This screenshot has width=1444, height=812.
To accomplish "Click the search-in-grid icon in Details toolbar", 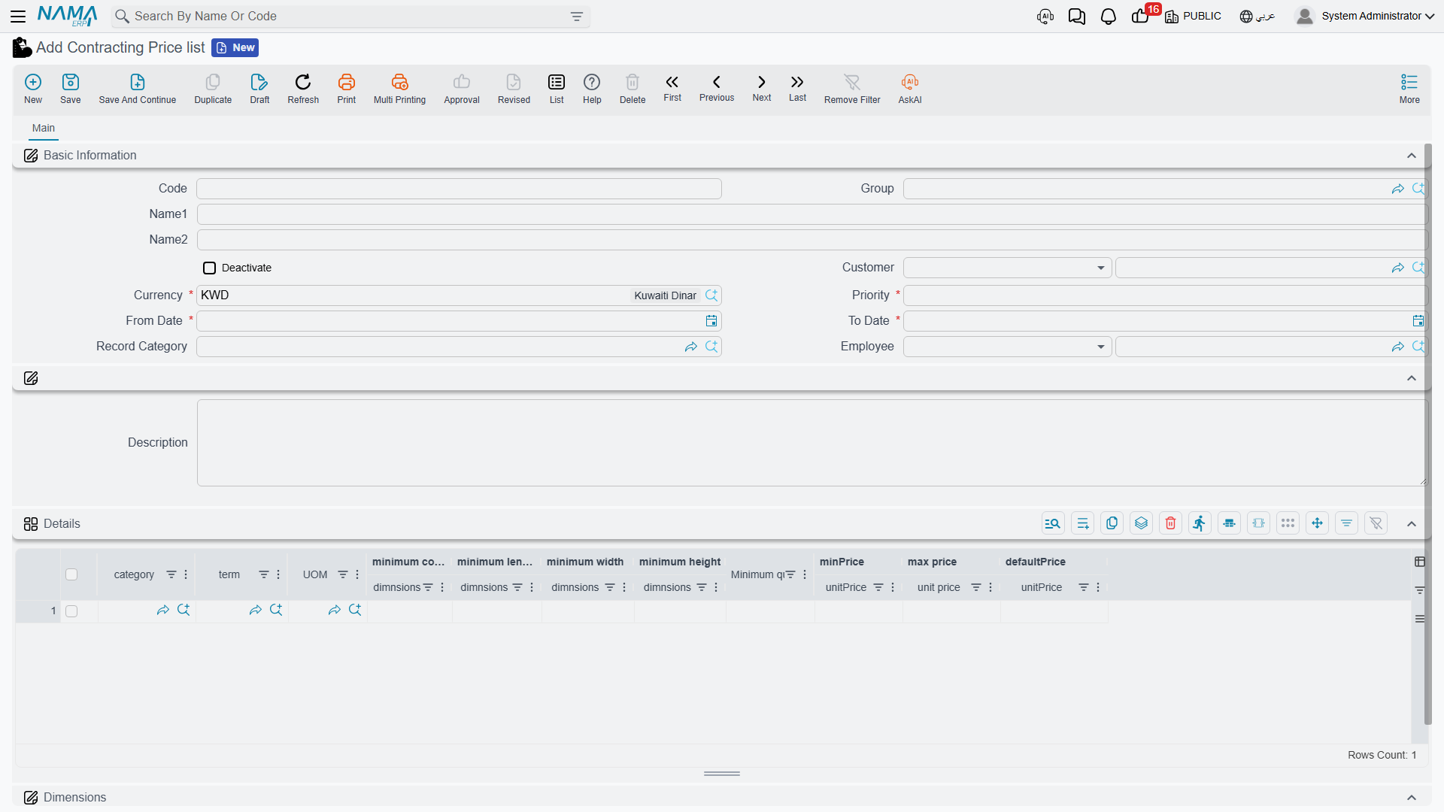I will 1053,523.
